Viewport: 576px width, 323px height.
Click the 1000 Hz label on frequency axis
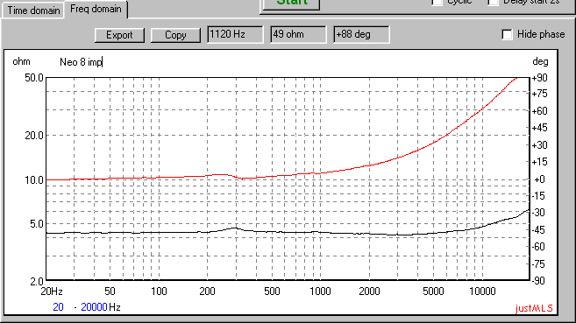tap(320, 291)
